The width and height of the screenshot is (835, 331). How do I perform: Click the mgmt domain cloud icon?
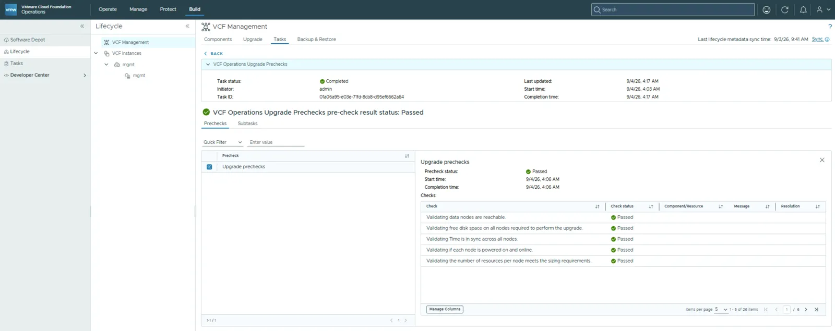[117, 65]
